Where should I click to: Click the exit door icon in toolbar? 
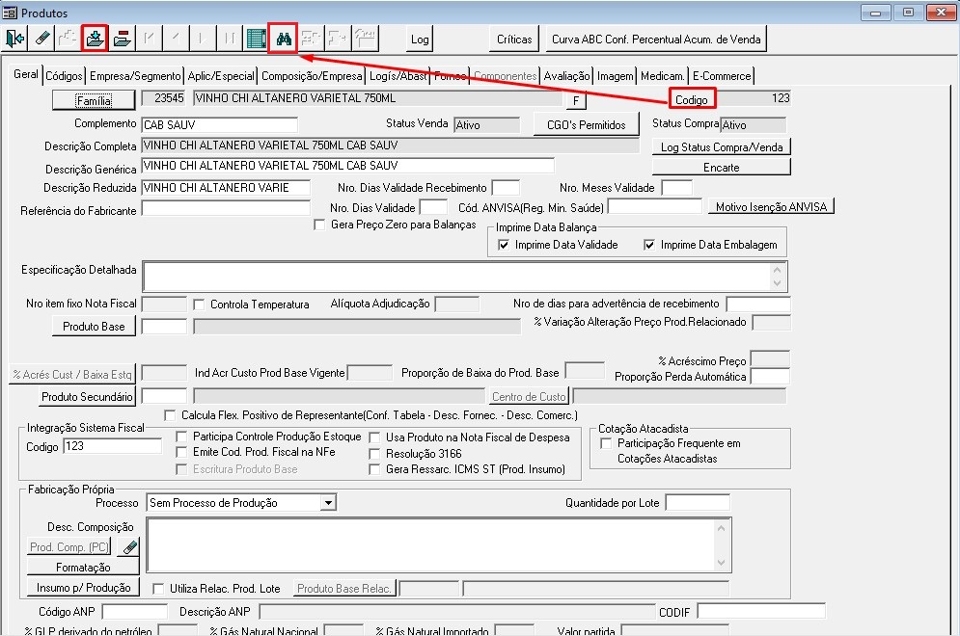[x=14, y=40]
